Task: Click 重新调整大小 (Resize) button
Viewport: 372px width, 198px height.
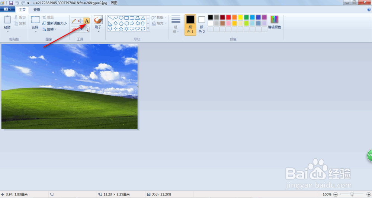Action: point(55,23)
